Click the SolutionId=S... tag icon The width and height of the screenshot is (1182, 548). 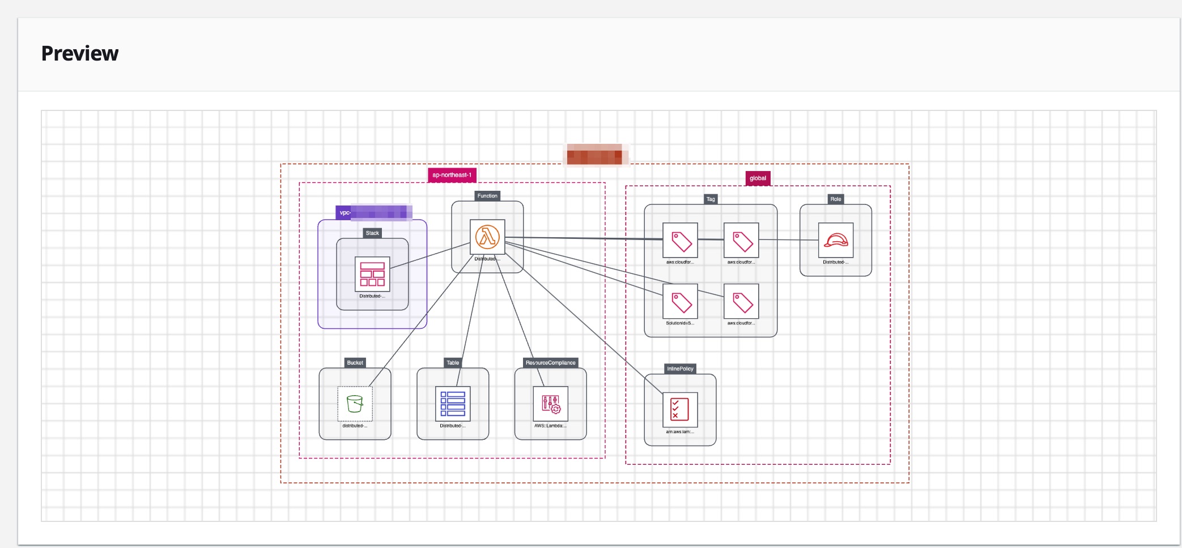pos(679,301)
